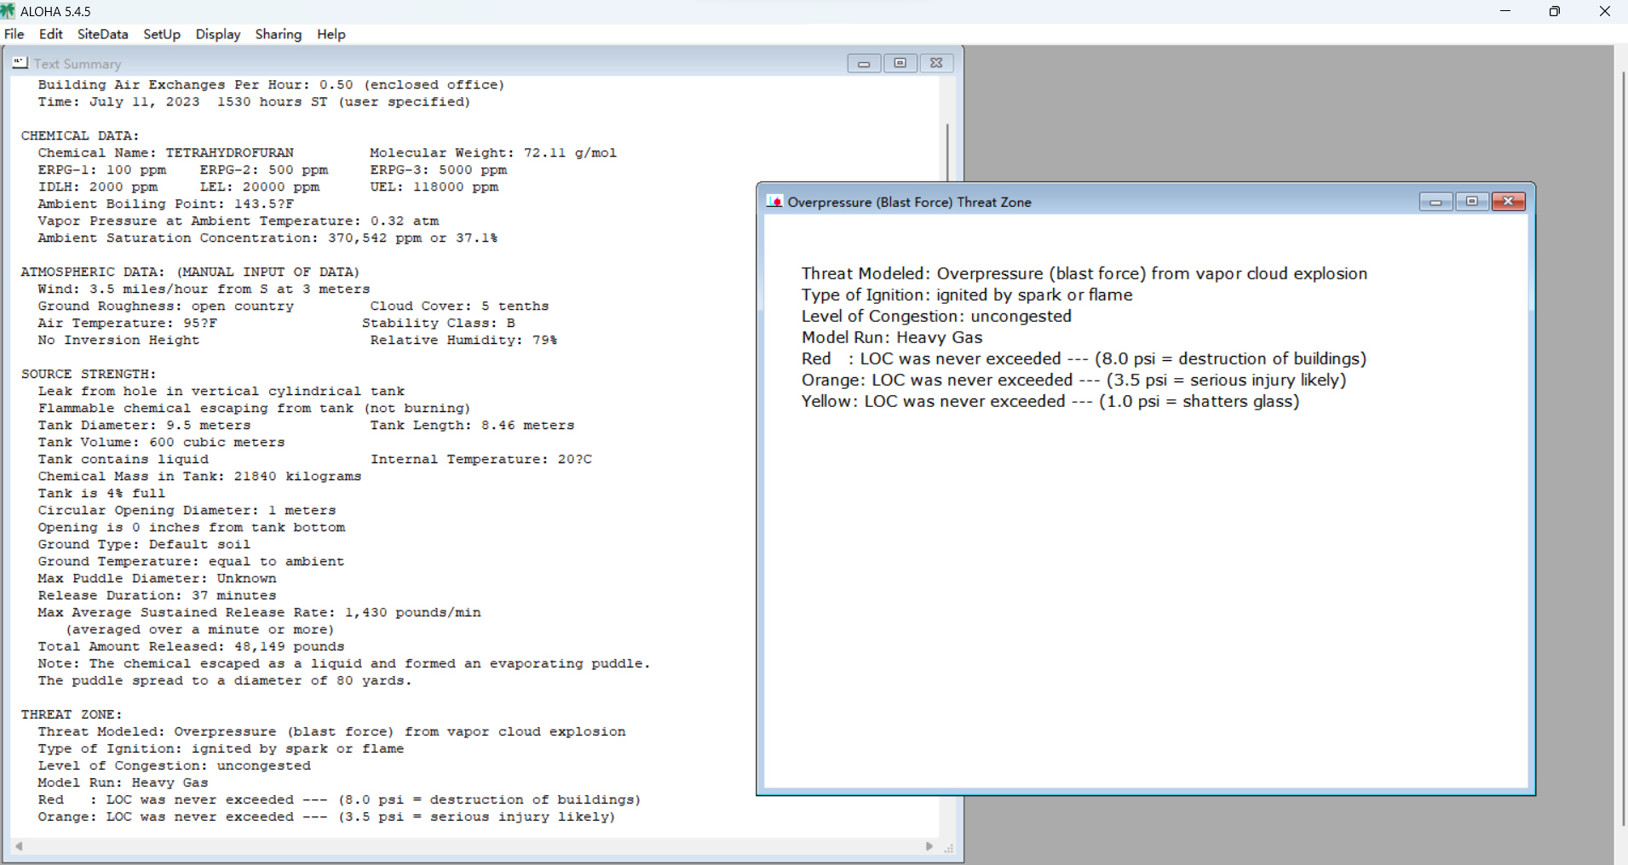The width and height of the screenshot is (1628, 865).
Task: Click 'Type of Ignition' line in Threat Zone window
Action: click(x=967, y=295)
